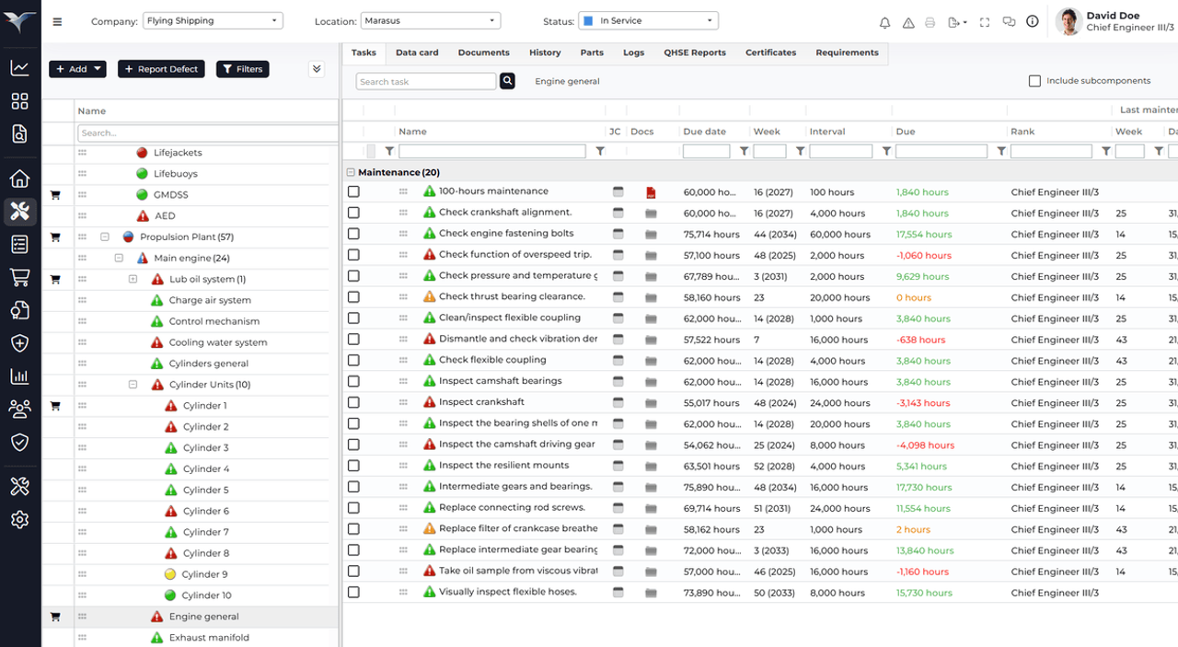Viewport: 1178px width, 647px height.
Task: Open the document search sidebar icon
Action: [x=19, y=133]
